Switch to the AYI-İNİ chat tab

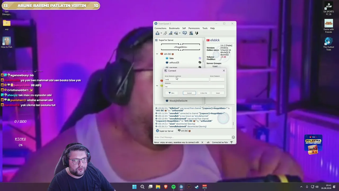coord(184,131)
